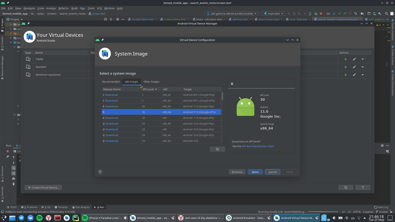395x222 pixels.
Task: Edit the Minimum resolution device
Action: [354, 75]
